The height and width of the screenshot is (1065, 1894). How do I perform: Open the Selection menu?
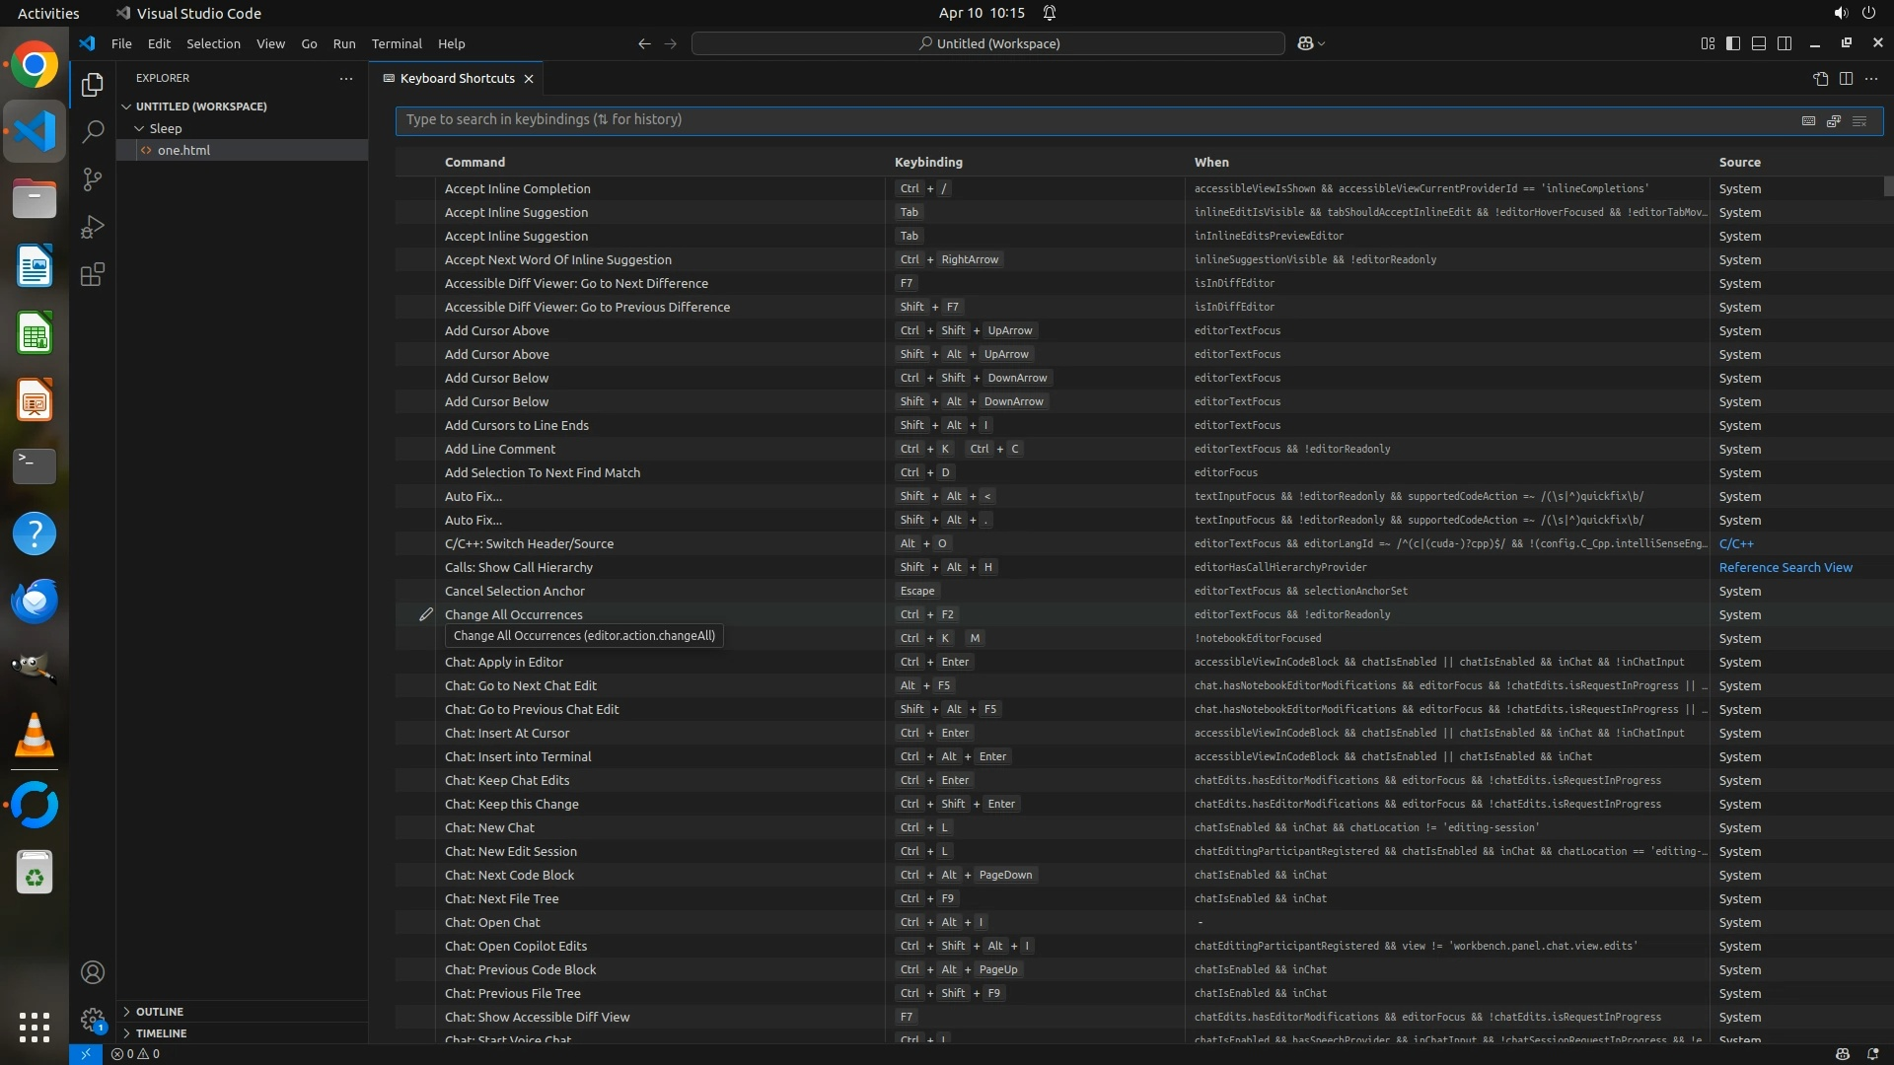[213, 43]
